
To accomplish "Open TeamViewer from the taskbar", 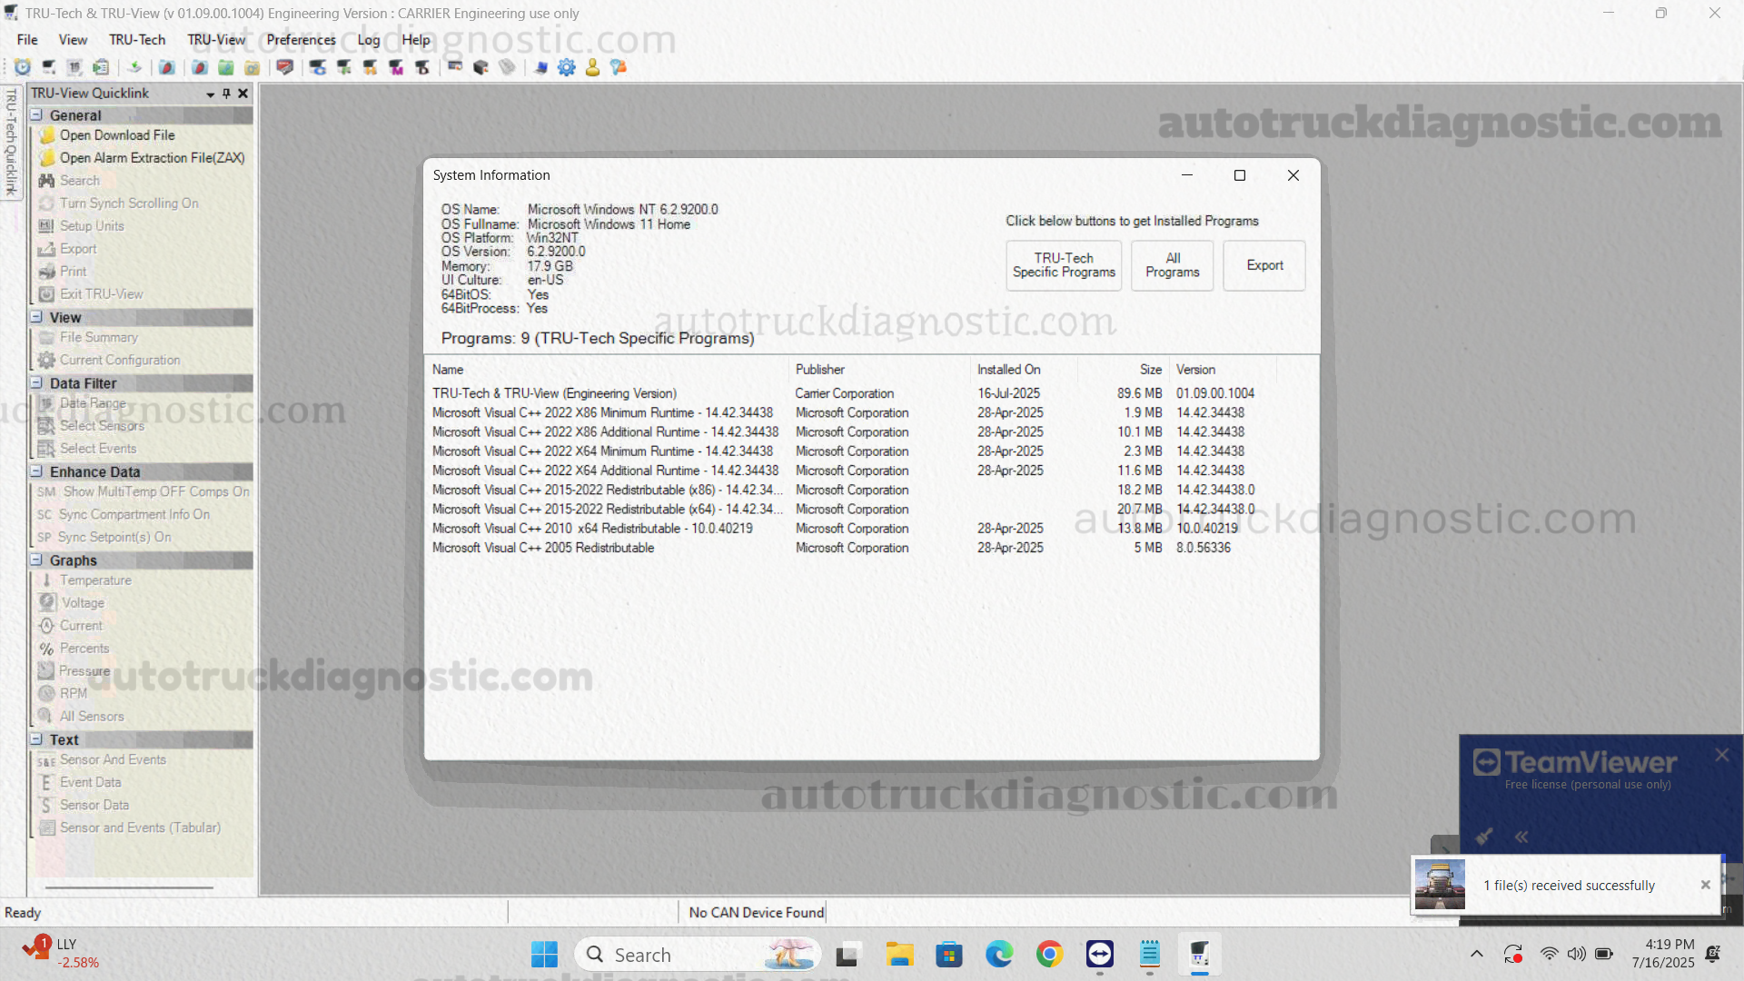I will pos(1099,955).
